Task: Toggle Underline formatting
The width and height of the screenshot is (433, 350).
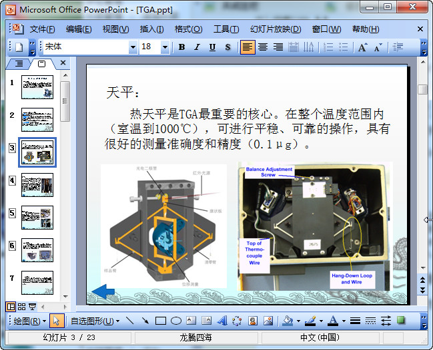Action: tap(212, 47)
